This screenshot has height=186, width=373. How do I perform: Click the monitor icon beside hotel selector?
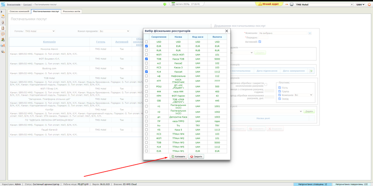point(292,4)
